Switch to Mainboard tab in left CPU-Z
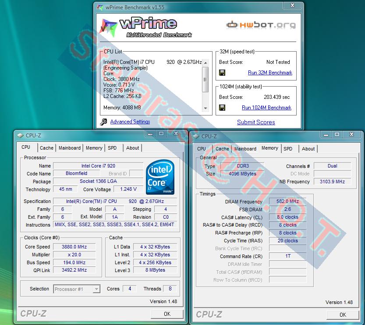Screen dimensions: 365x325 coord(69,148)
